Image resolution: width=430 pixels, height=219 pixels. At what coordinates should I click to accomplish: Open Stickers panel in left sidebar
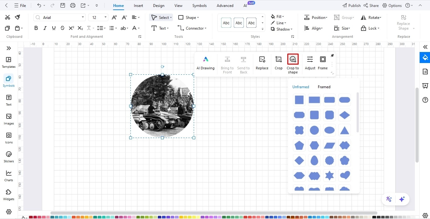coord(9,157)
